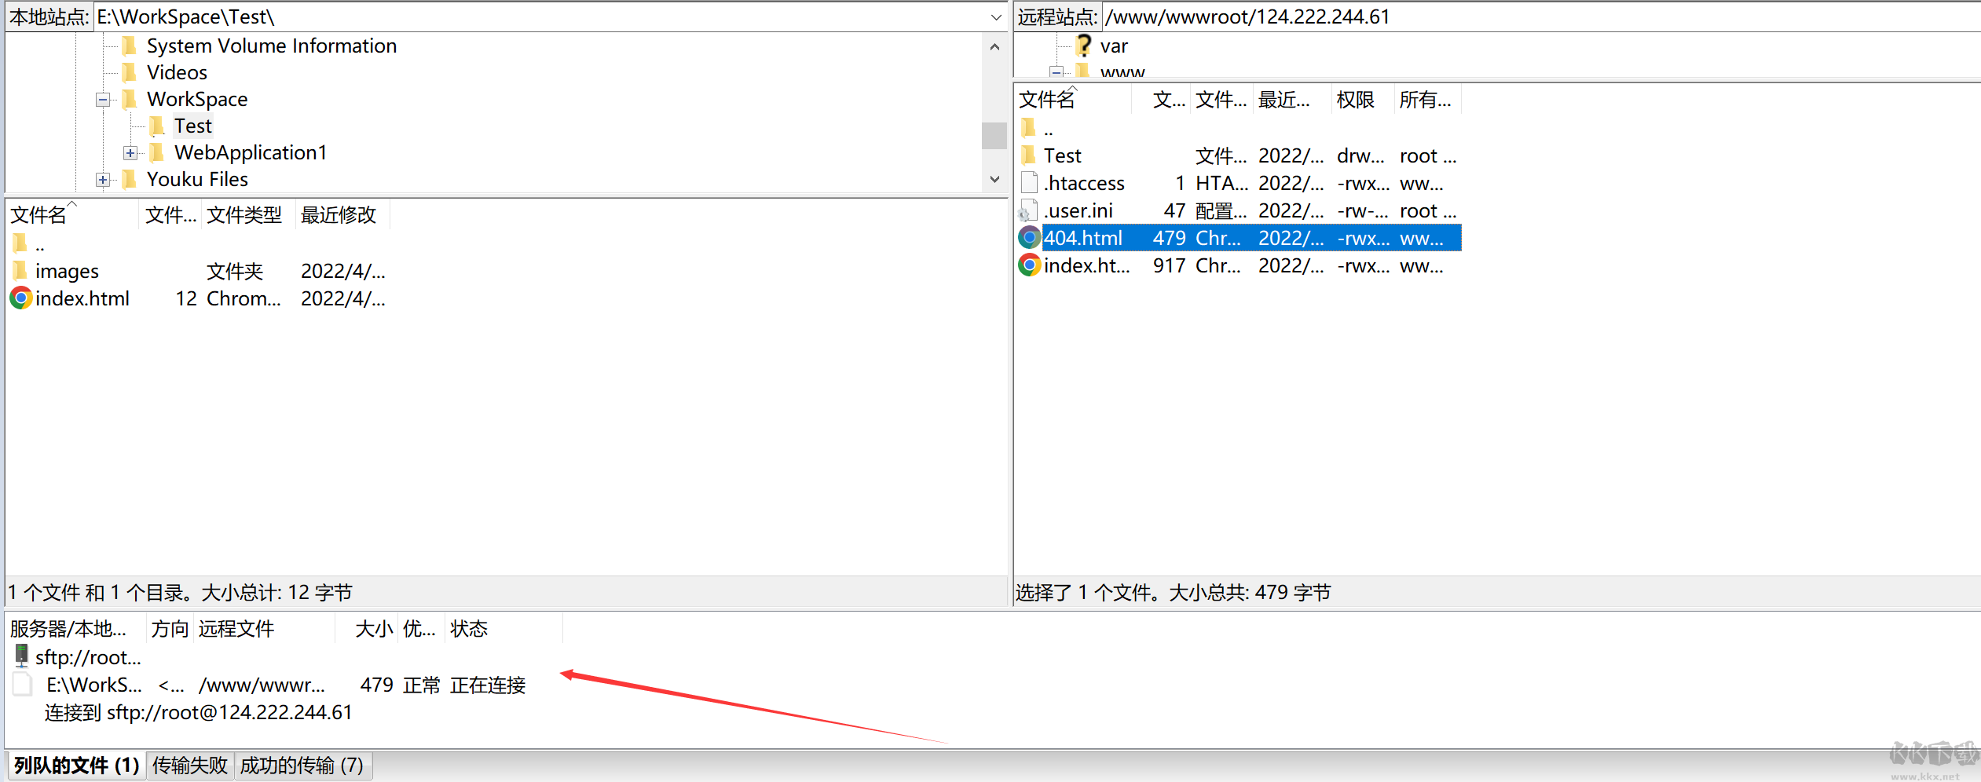Click queued remote path /www/wwwr...
This screenshot has width=1981, height=782.
point(262,685)
